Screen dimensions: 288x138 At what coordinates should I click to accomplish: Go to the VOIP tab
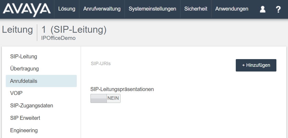[x=16, y=93]
